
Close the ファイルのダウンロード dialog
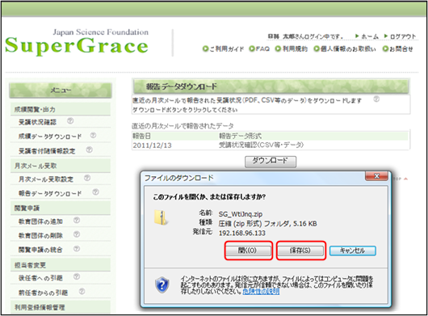point(376,176)
